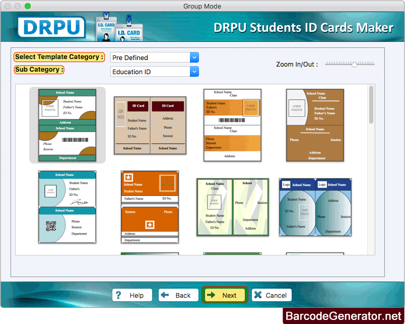405x324 pixels.
Task: Select the brown School Name Class template
Action: click(315, 125)
